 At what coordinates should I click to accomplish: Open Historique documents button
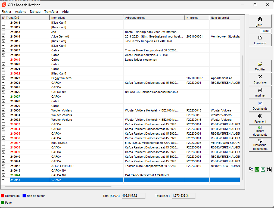(260, 145)
